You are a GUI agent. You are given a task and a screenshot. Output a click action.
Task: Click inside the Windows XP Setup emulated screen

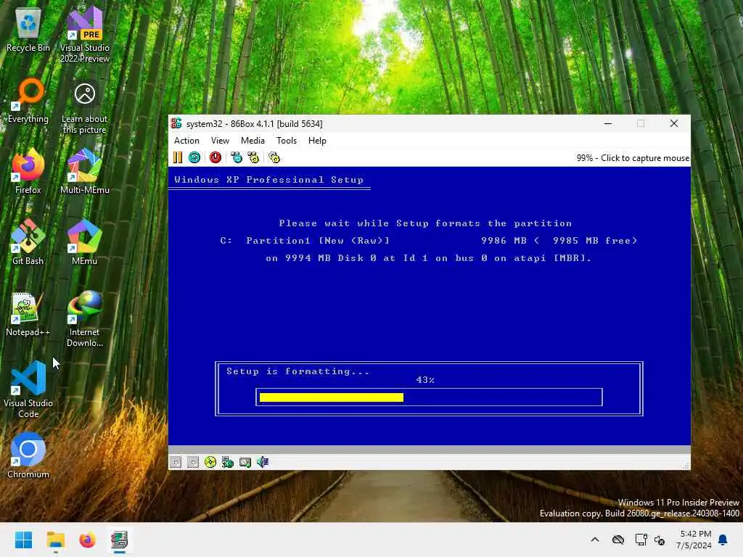pyautogui.click(x=430, y=306)
